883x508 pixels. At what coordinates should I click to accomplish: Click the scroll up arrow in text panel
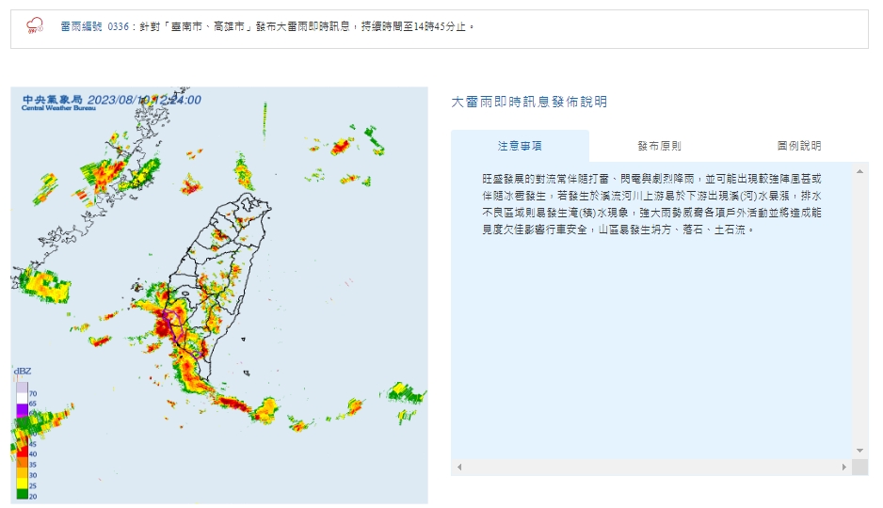[859, 171]
